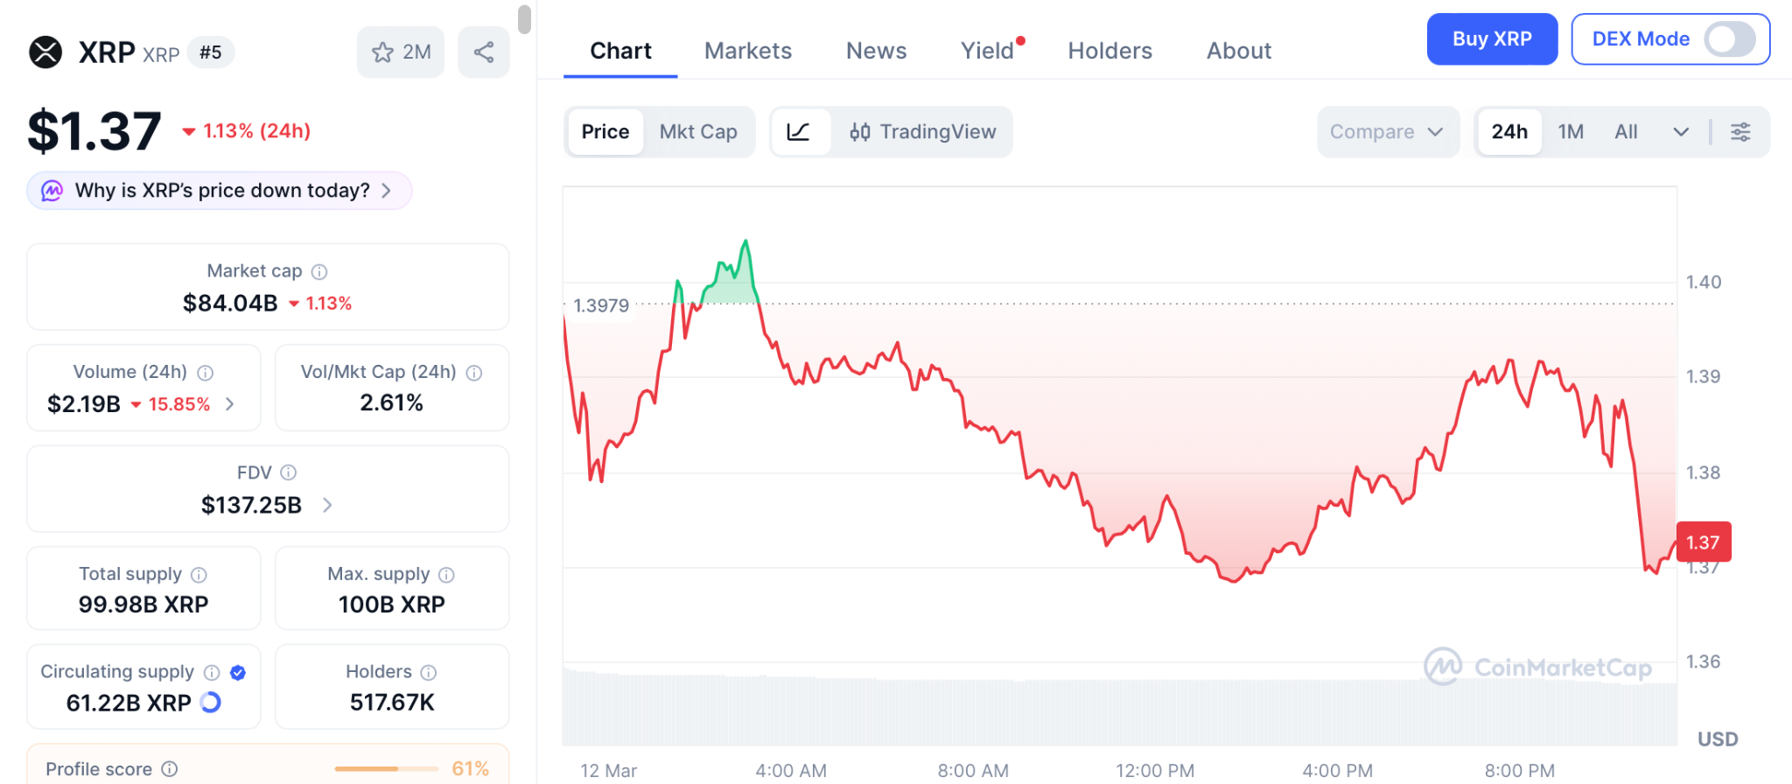The width and height of the screenshot is (1792, 784).
Task: Toggle DEX Mode switch
Action: (1729, 39)
